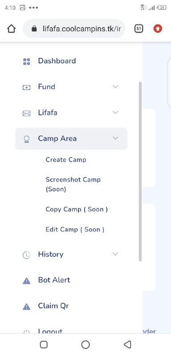Tap the browser home icon
Viewport: 171px width, 356px height.
click(x=11, y=28)
